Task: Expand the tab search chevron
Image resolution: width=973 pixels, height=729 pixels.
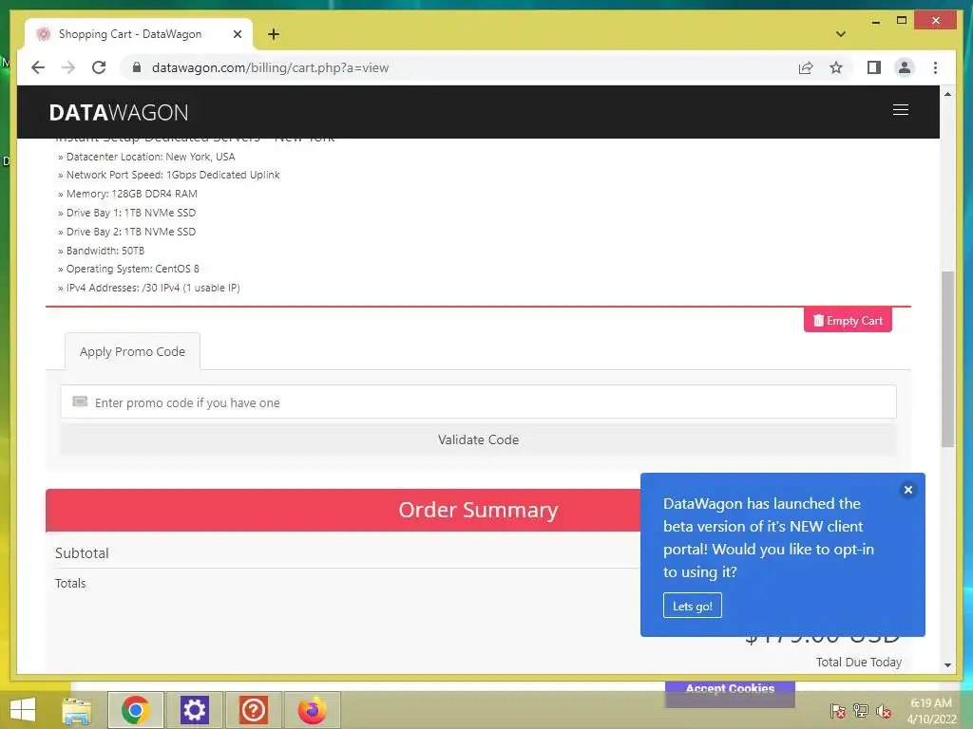Action: point(840,34)
